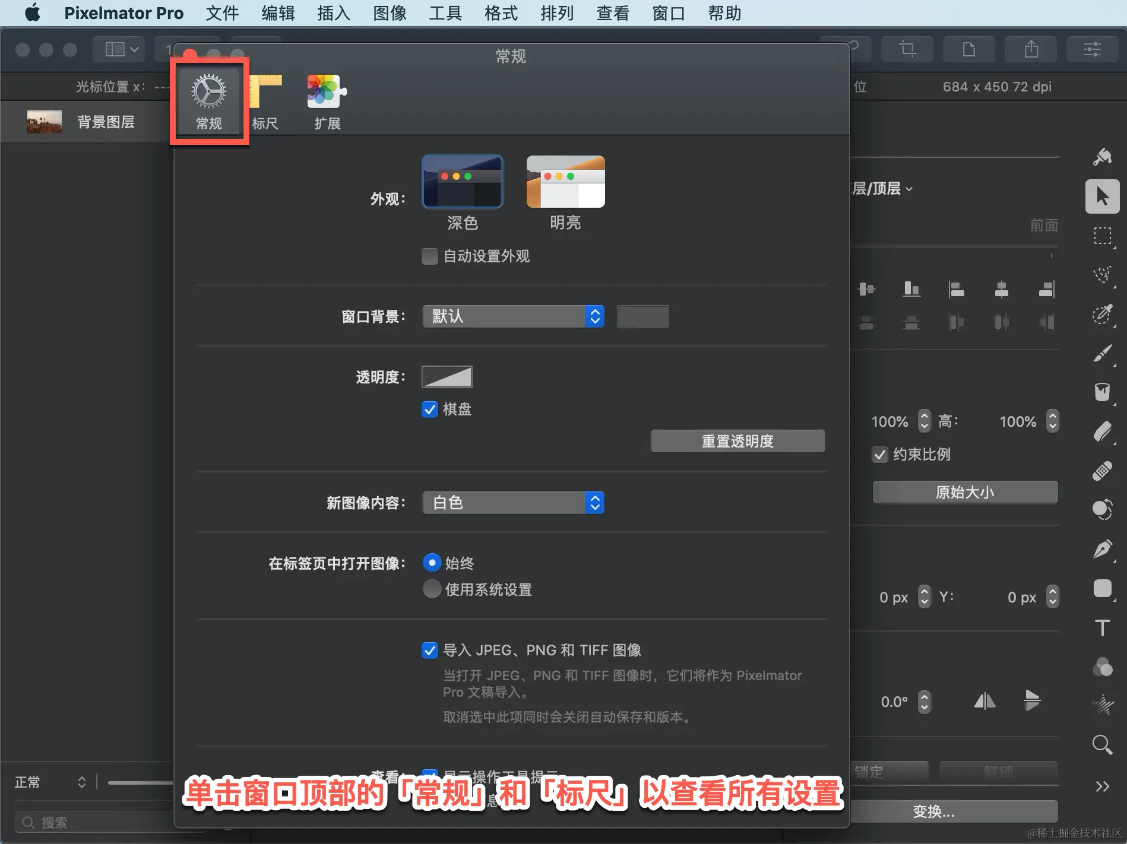Screen dimensions: 1127x844
Task: Open the Apple menu
Action: pyautogui.click(x=33, y=12)
